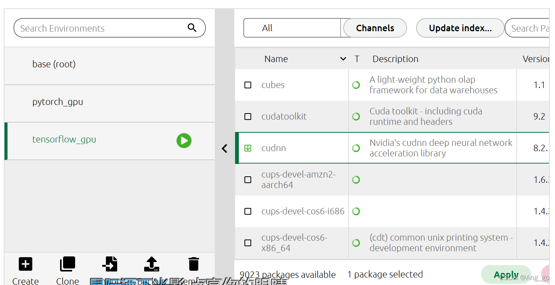This screenshot has width=555, height=285.
Task: Click the cudnn package name
Action: (274, 148)
